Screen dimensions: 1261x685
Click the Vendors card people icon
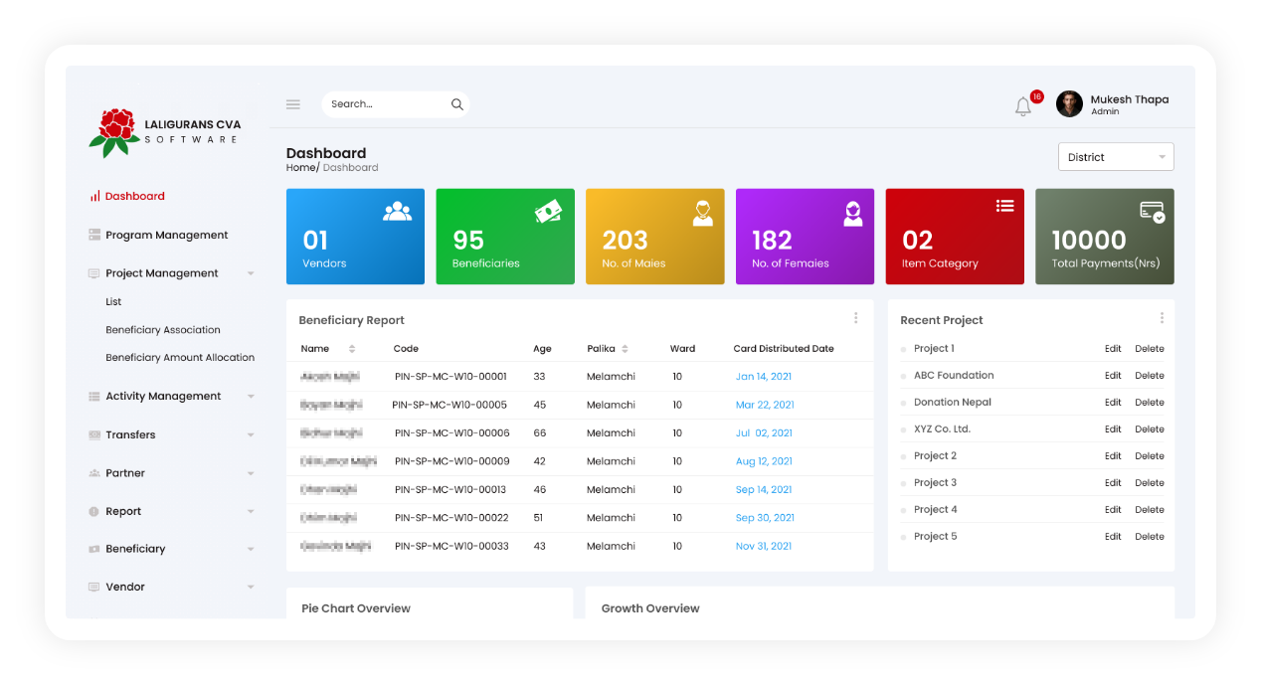pos(397,211)
